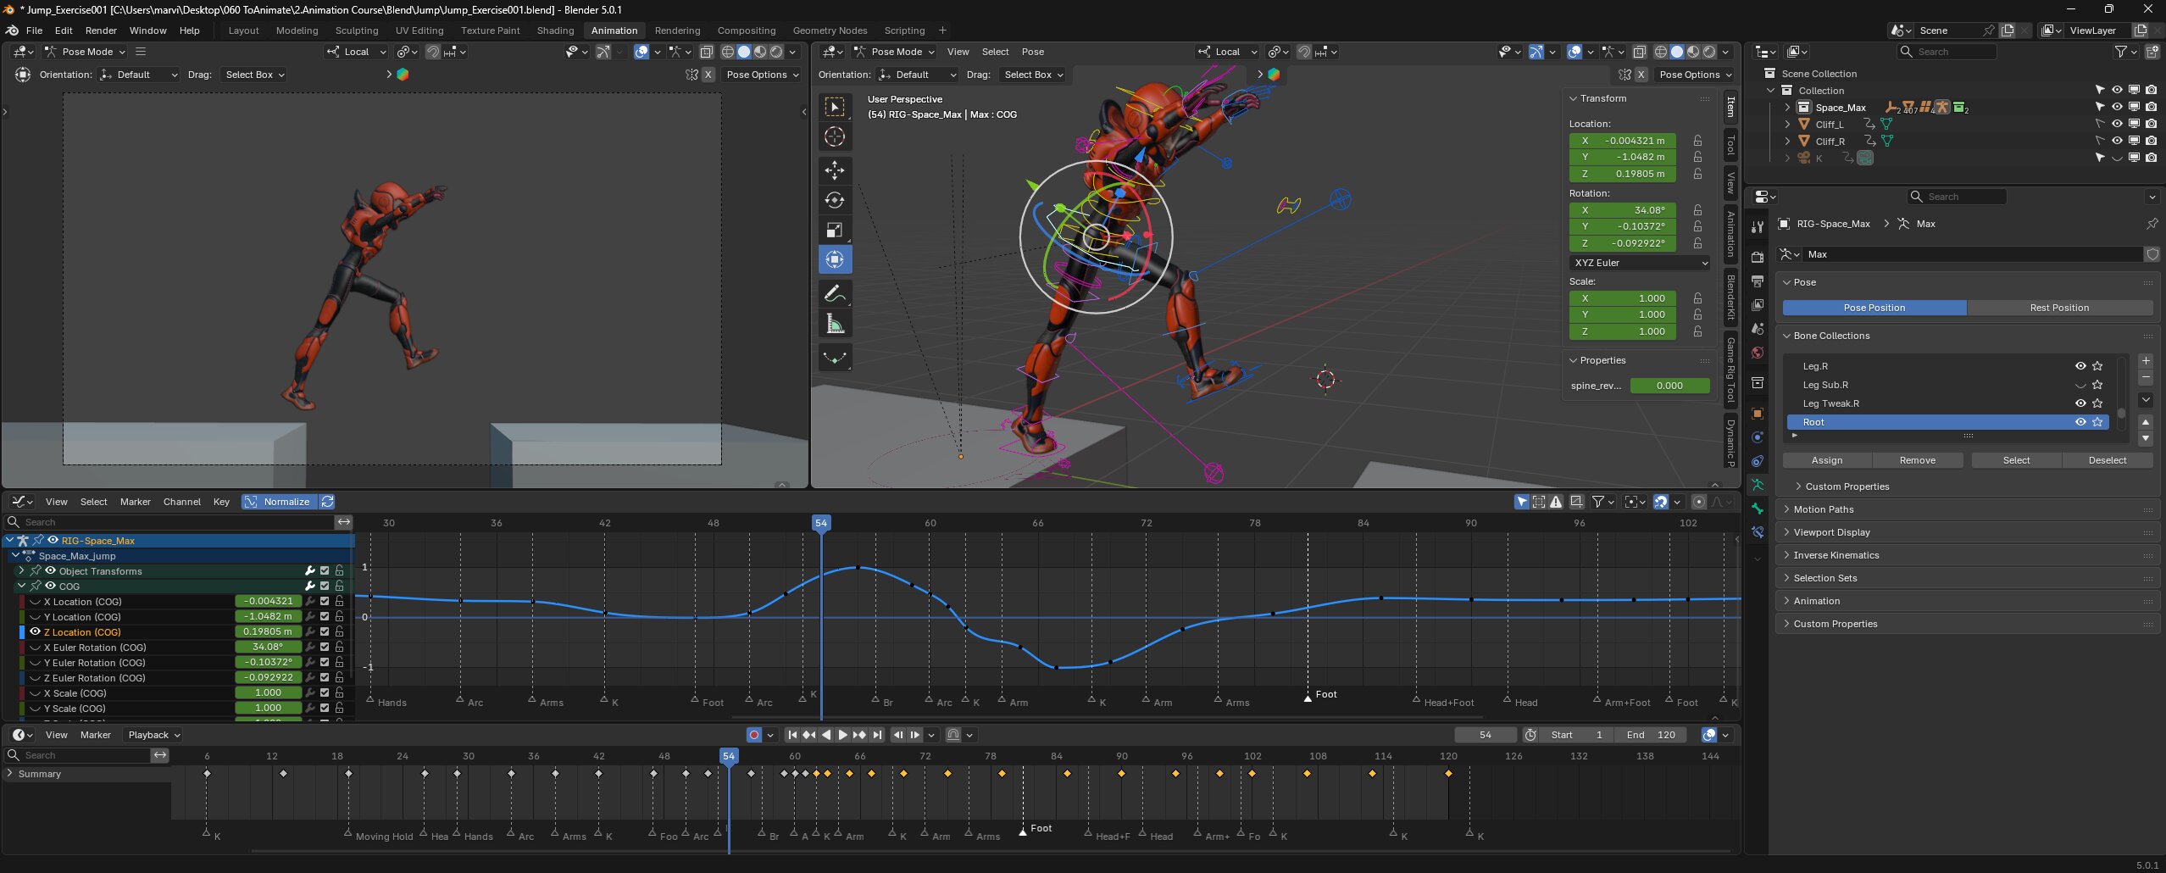The height and width of the screenshot is (873, 2166).
Task: Click the spine_rev property value slider
Action: [1669, 386]
